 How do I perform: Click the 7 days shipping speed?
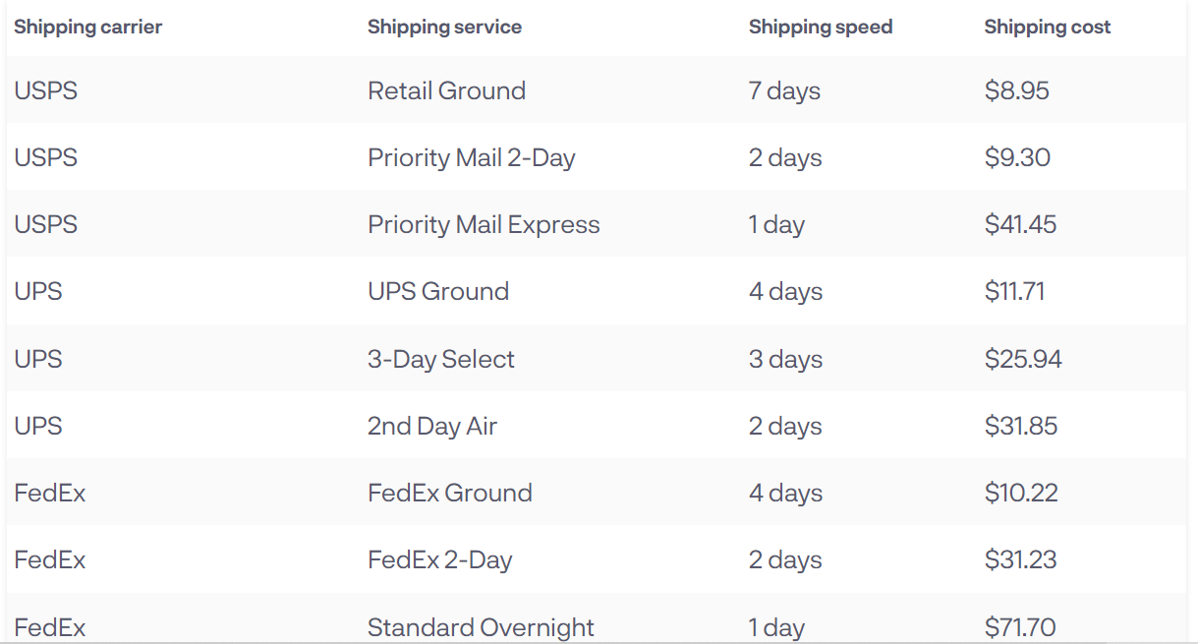coord(784,90)
